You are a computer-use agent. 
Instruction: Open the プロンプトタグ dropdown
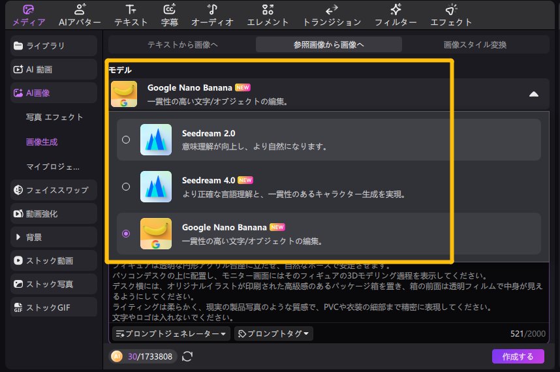click(273, 333)
